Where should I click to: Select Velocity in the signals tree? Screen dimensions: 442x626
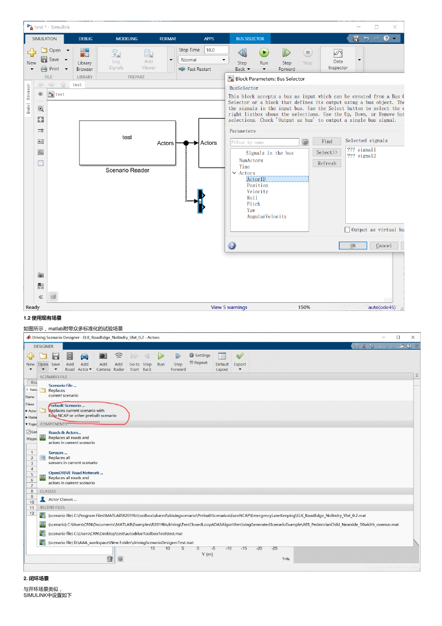click(x=258, y=192)
